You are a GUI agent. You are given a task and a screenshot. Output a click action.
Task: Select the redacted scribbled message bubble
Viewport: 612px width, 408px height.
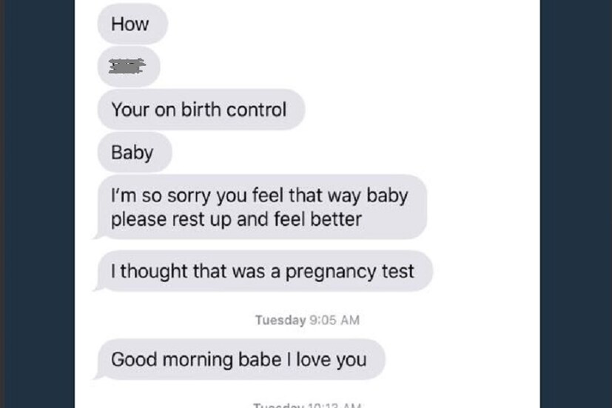click(129, 67)
